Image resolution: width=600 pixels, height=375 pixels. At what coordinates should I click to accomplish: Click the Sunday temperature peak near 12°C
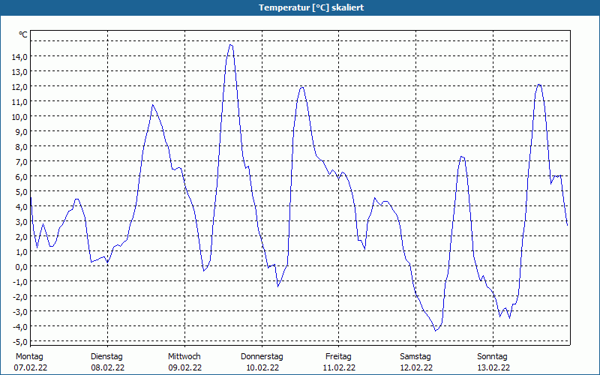538,84
